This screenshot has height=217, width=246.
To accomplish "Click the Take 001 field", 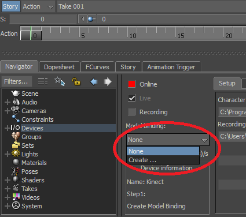I will (152, 7).
